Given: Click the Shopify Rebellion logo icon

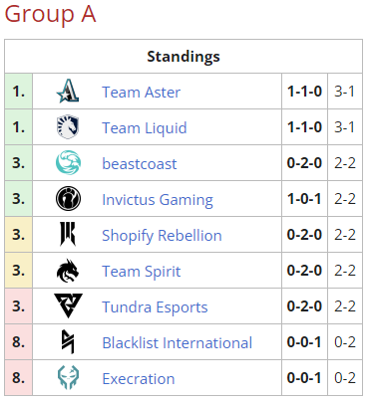Looking at the screenshot, I should click(x=68, y=234).
